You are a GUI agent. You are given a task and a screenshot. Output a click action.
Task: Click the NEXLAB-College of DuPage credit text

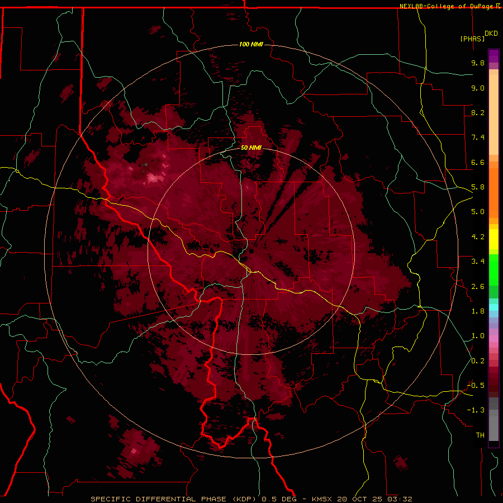446,6
